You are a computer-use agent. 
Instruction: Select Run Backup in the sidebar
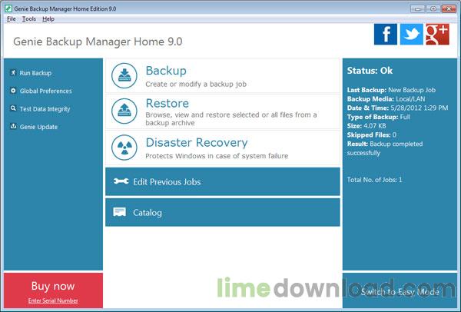tap(35, 73)
